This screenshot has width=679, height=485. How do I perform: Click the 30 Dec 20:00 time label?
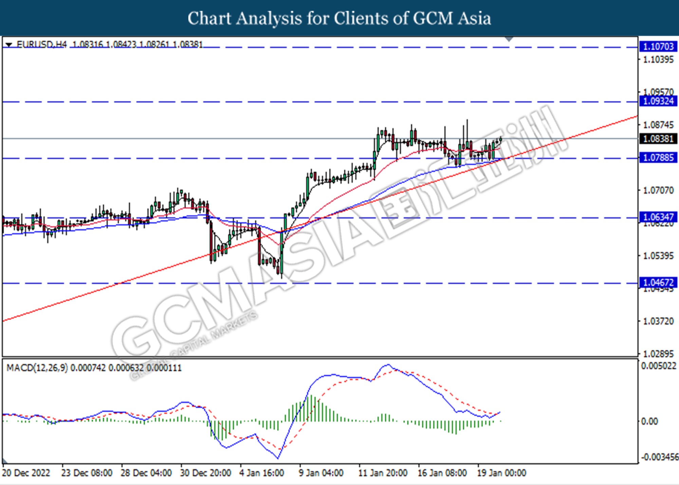coord(206,473)
